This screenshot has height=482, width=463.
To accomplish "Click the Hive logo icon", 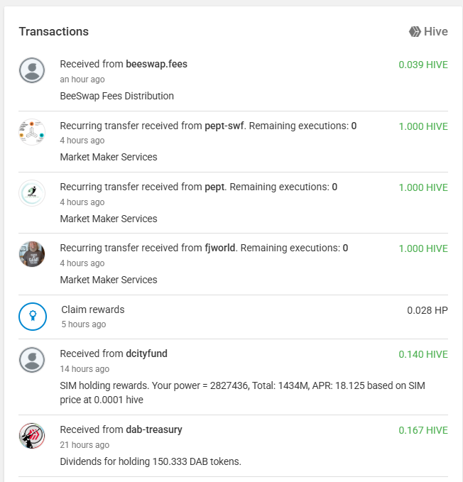I will coord(415,32).
